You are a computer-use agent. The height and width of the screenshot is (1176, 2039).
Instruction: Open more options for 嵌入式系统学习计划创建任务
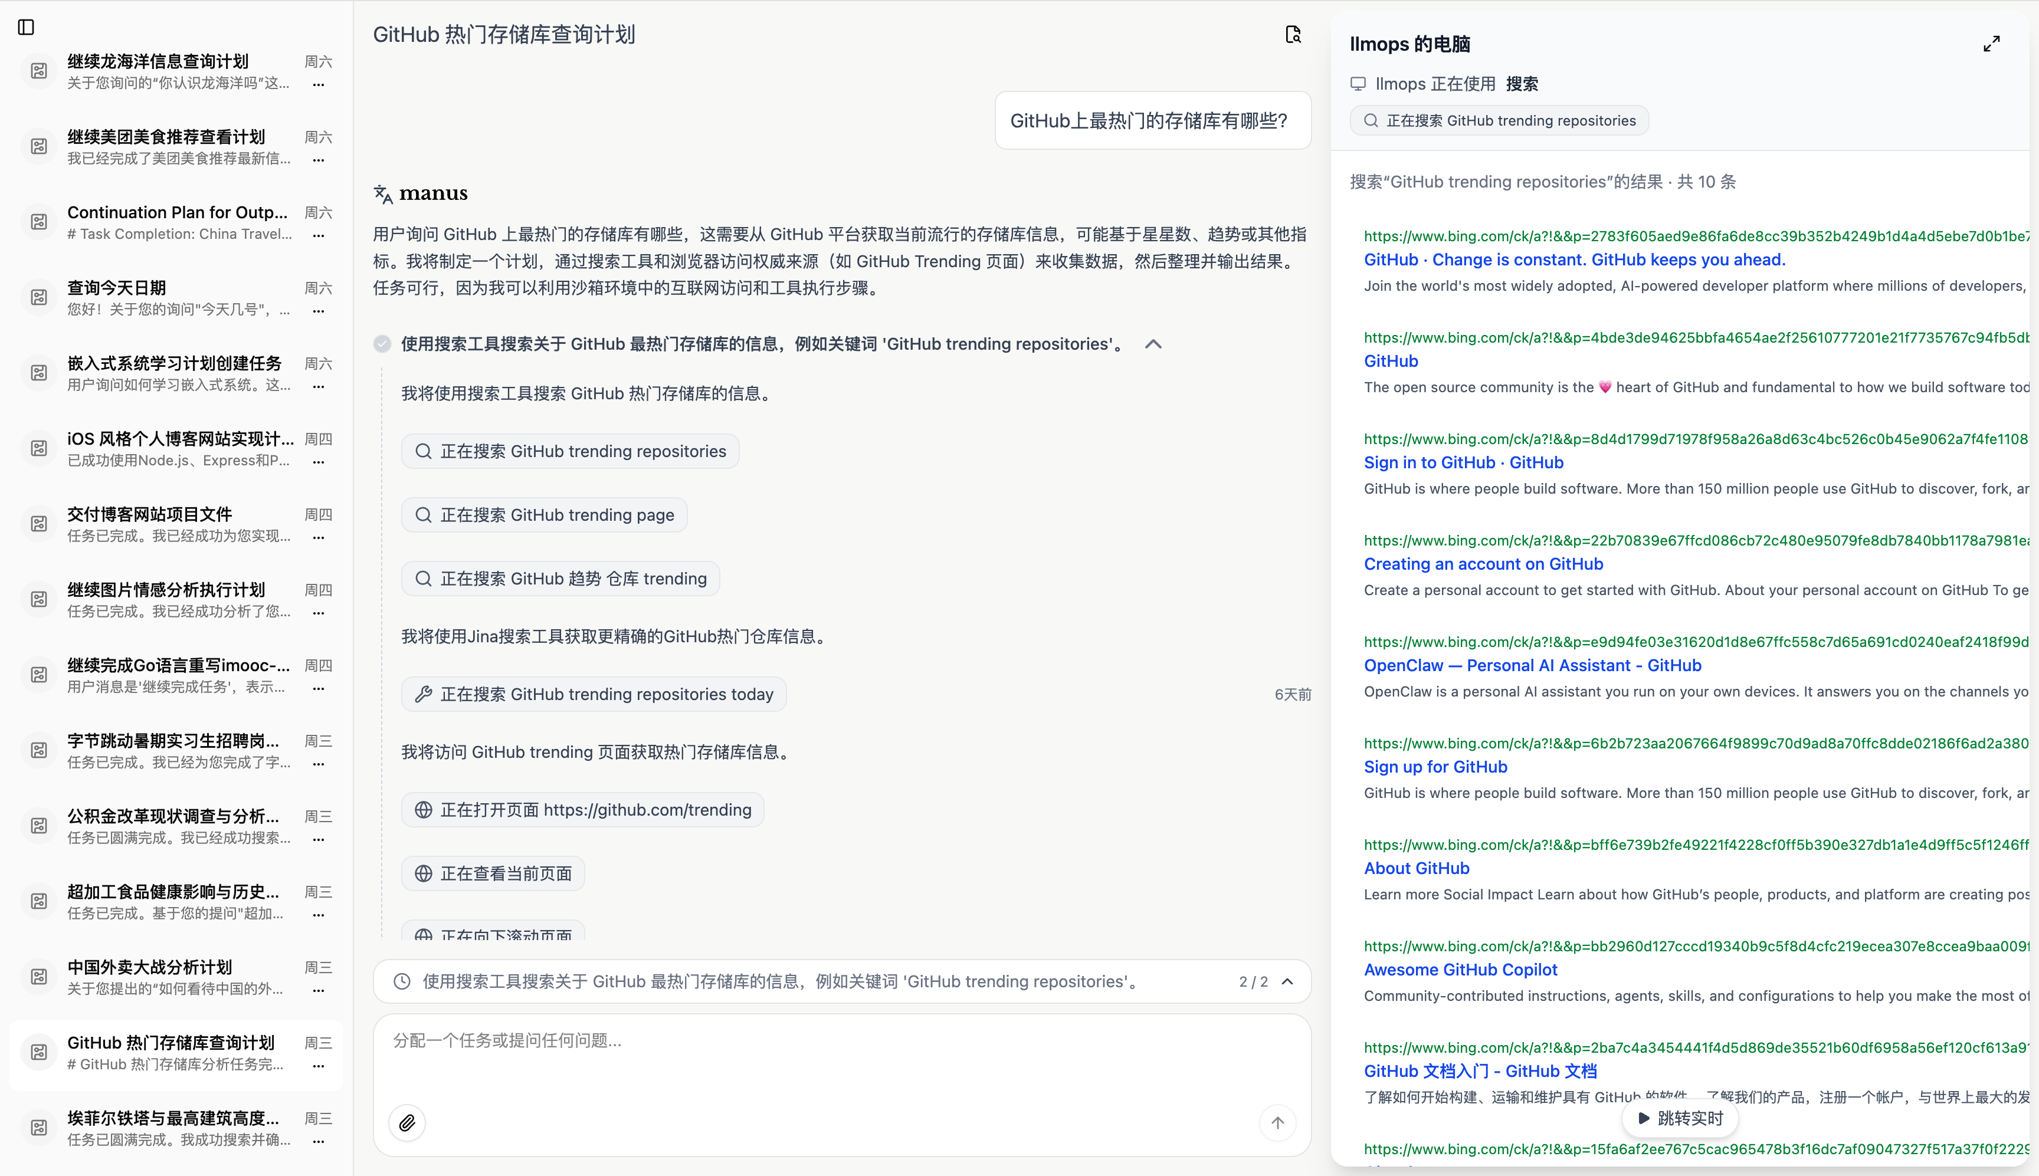318,387
